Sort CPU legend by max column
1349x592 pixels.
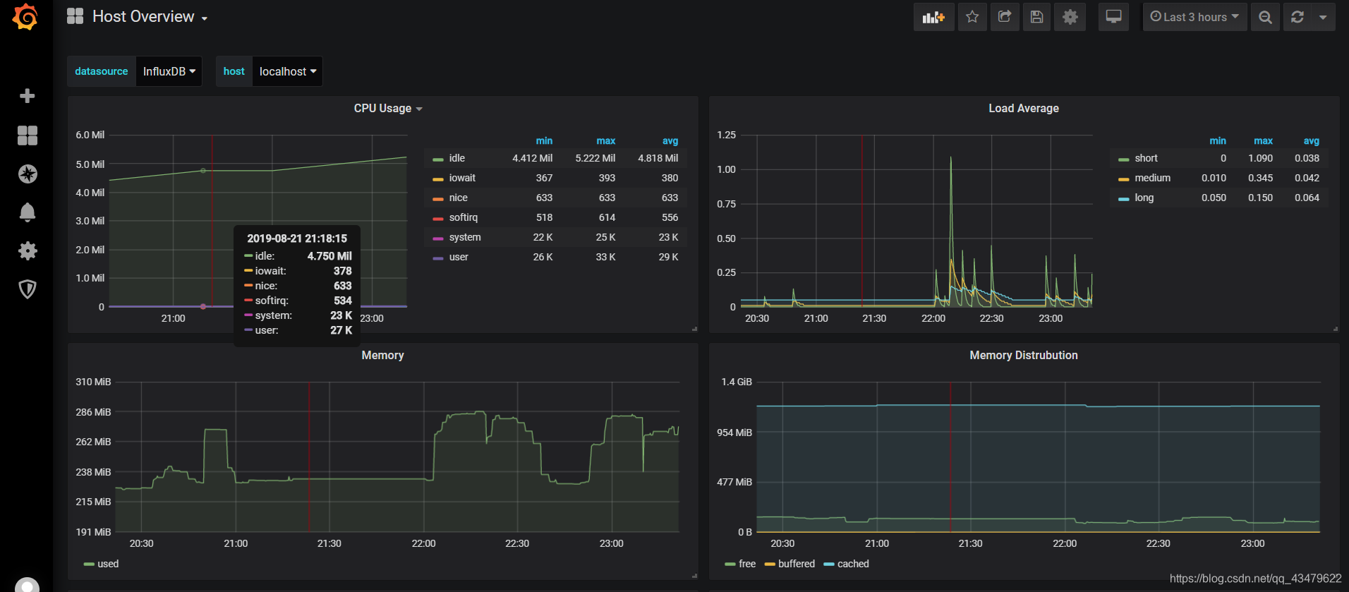pos(605,140)
